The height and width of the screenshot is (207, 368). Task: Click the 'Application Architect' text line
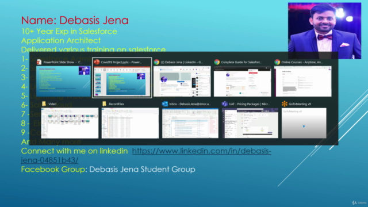click(x=61, y=40)
